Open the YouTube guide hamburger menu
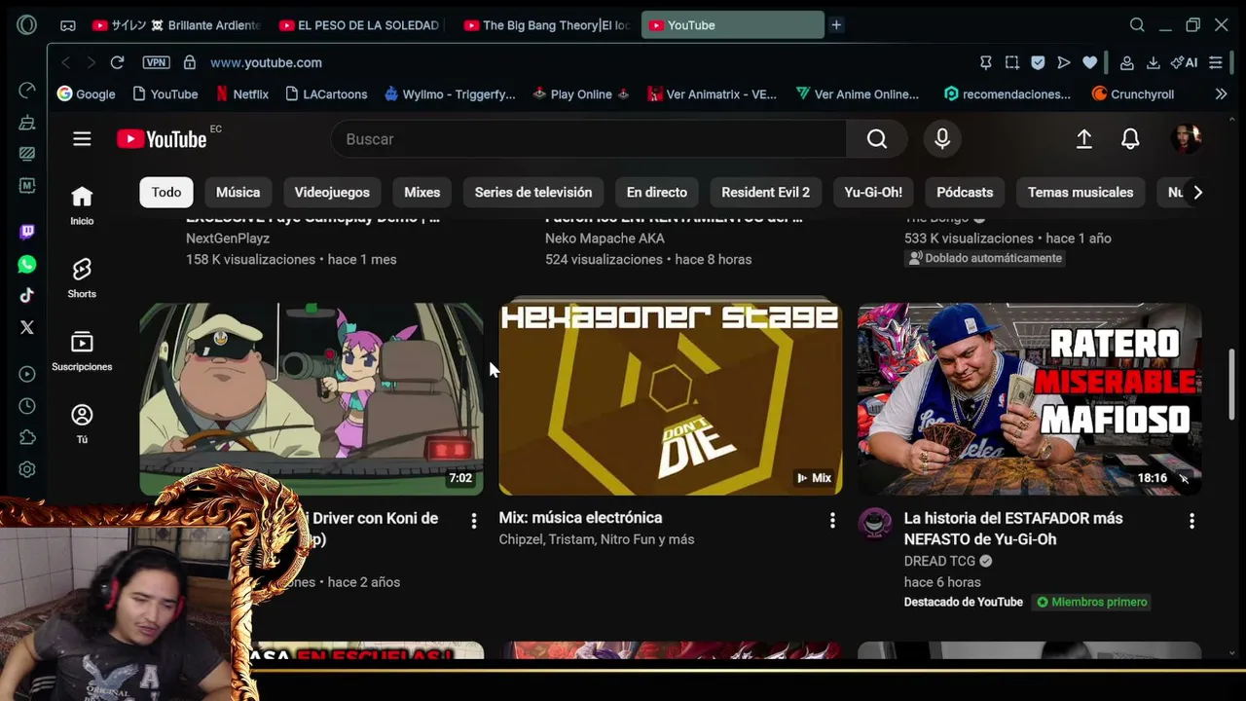The height and width of the screenshot is (701, 1246). pyautogui.click(x=82, y=139)
